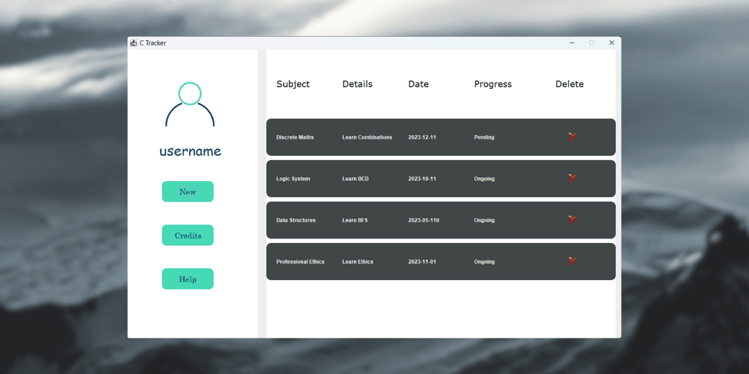Select the Subject column header
This screenshot has height=374, width=749.
click(x=293, y=84)
